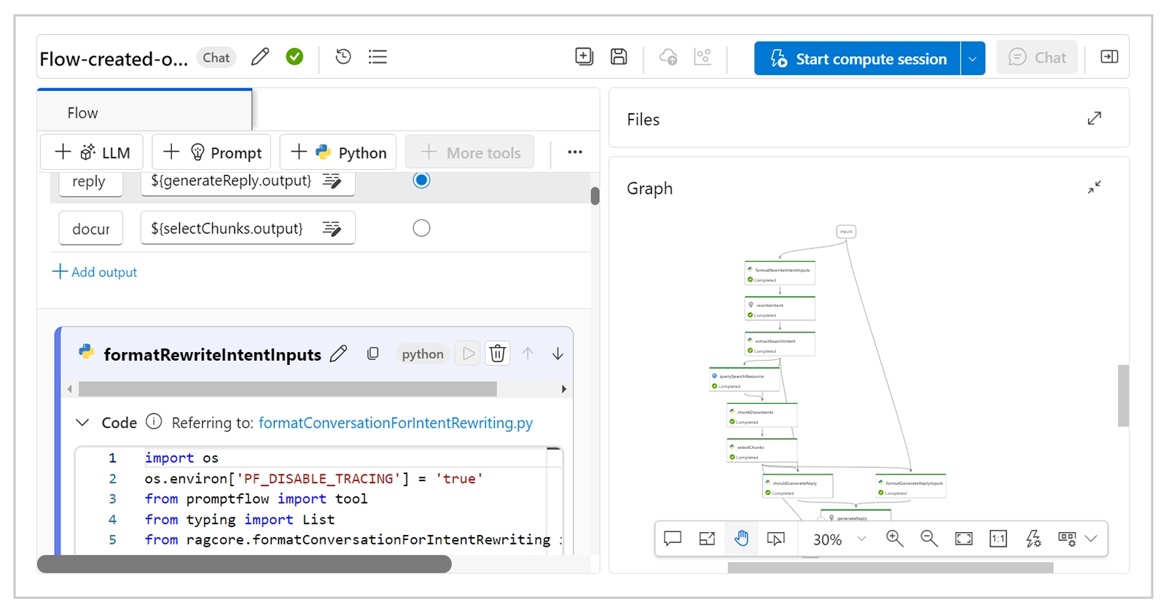Click the flow editor bottom horizontal scrollbar
Viewport: 1166px width, 613px height.
pyautogui.click(x=244, y=564)
